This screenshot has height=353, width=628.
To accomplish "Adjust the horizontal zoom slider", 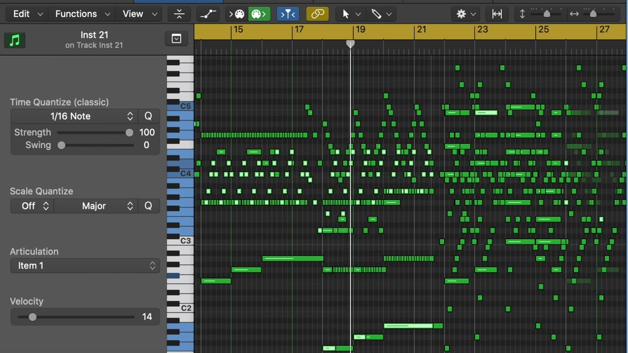I will (x=593, y=14).
